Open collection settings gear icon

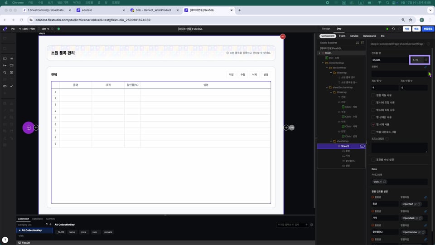pos(312,225)
